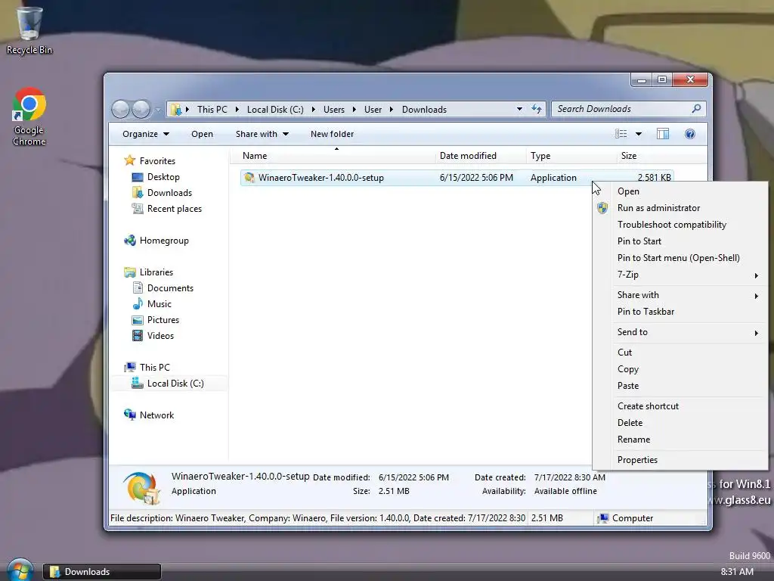This screenshot has height=581, width=774.
Task: Launch the Google Chrome desktop shortcut
Action: click(x=29, y=117)
